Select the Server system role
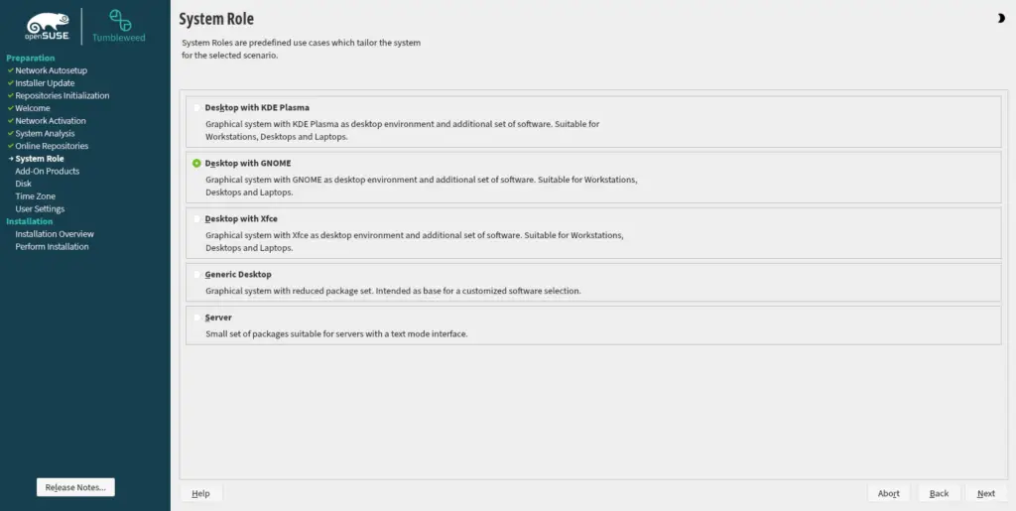 pos(197,318)
